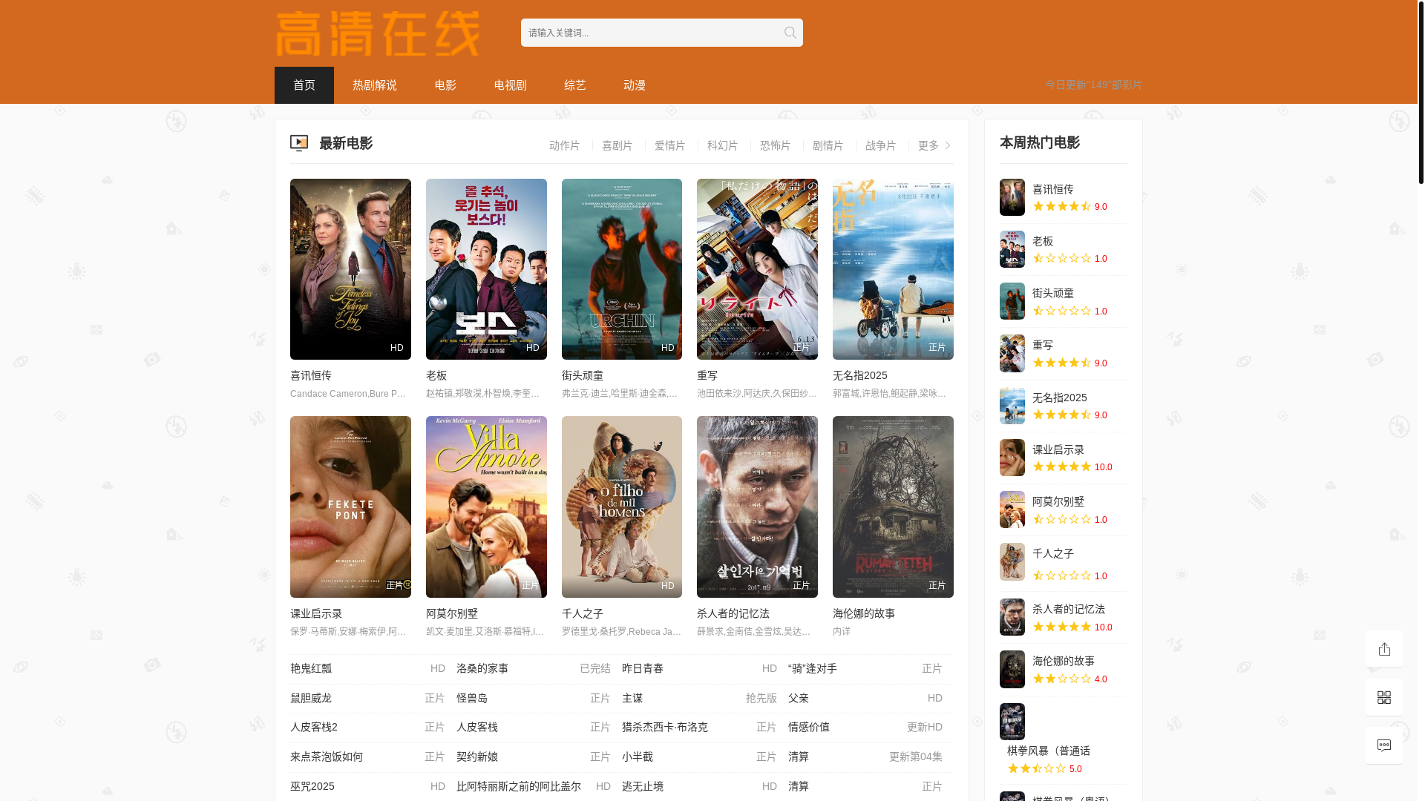Click the share floating button icon

(1384, 649)
